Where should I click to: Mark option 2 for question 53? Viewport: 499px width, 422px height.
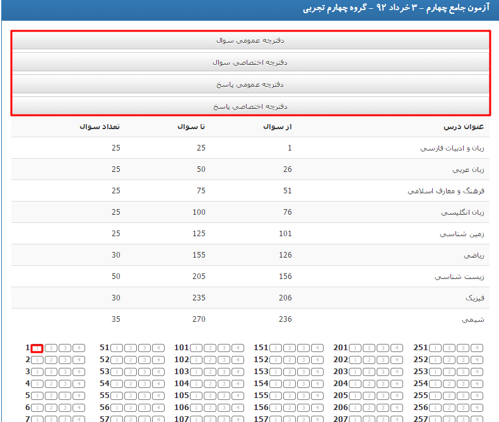coord(130,372)
